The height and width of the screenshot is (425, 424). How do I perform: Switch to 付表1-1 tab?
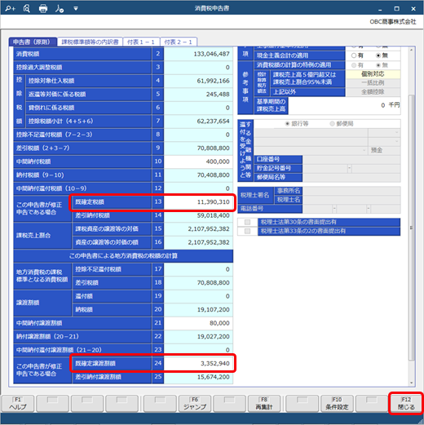click(141, 42)
